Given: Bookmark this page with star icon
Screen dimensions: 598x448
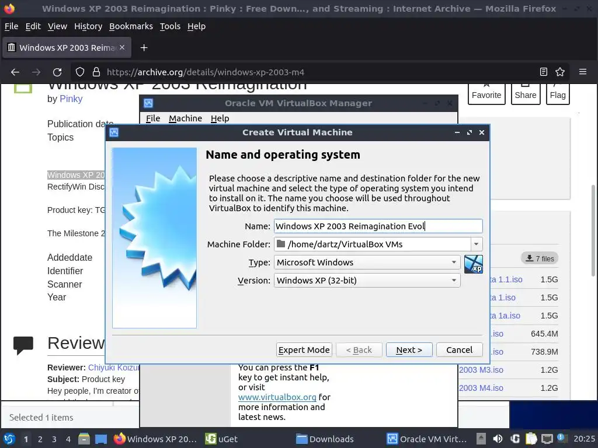Looking at the screenshot, I should 560,72.
